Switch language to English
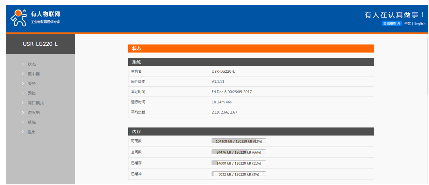 click(x=420, y=23)
